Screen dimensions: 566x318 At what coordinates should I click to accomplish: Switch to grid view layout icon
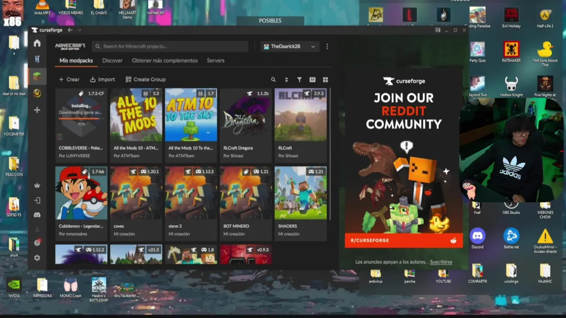click(325, 79)
